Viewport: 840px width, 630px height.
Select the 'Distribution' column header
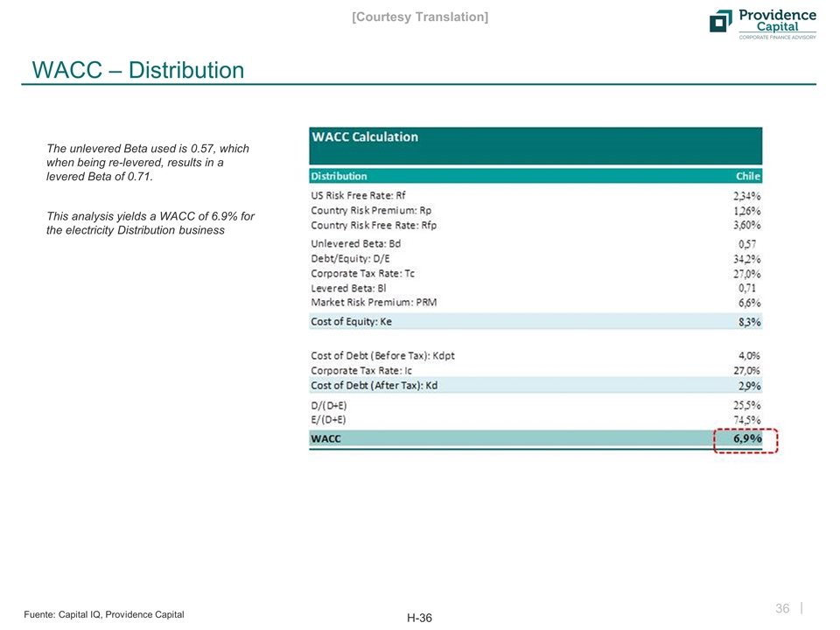pos(339,176)
